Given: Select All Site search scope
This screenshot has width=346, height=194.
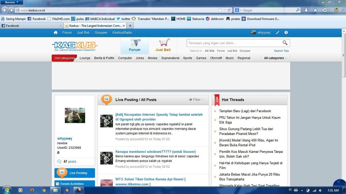Looking at the screenshot, I should pyautogui.click(x=209, y=51).
